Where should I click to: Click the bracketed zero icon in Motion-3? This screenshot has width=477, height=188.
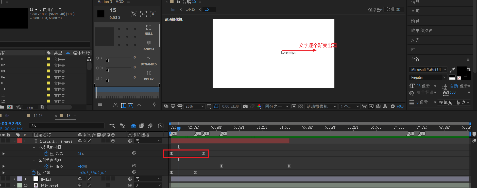153,14
